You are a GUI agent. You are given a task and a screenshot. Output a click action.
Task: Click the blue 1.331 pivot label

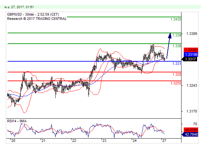click(177, 64)
